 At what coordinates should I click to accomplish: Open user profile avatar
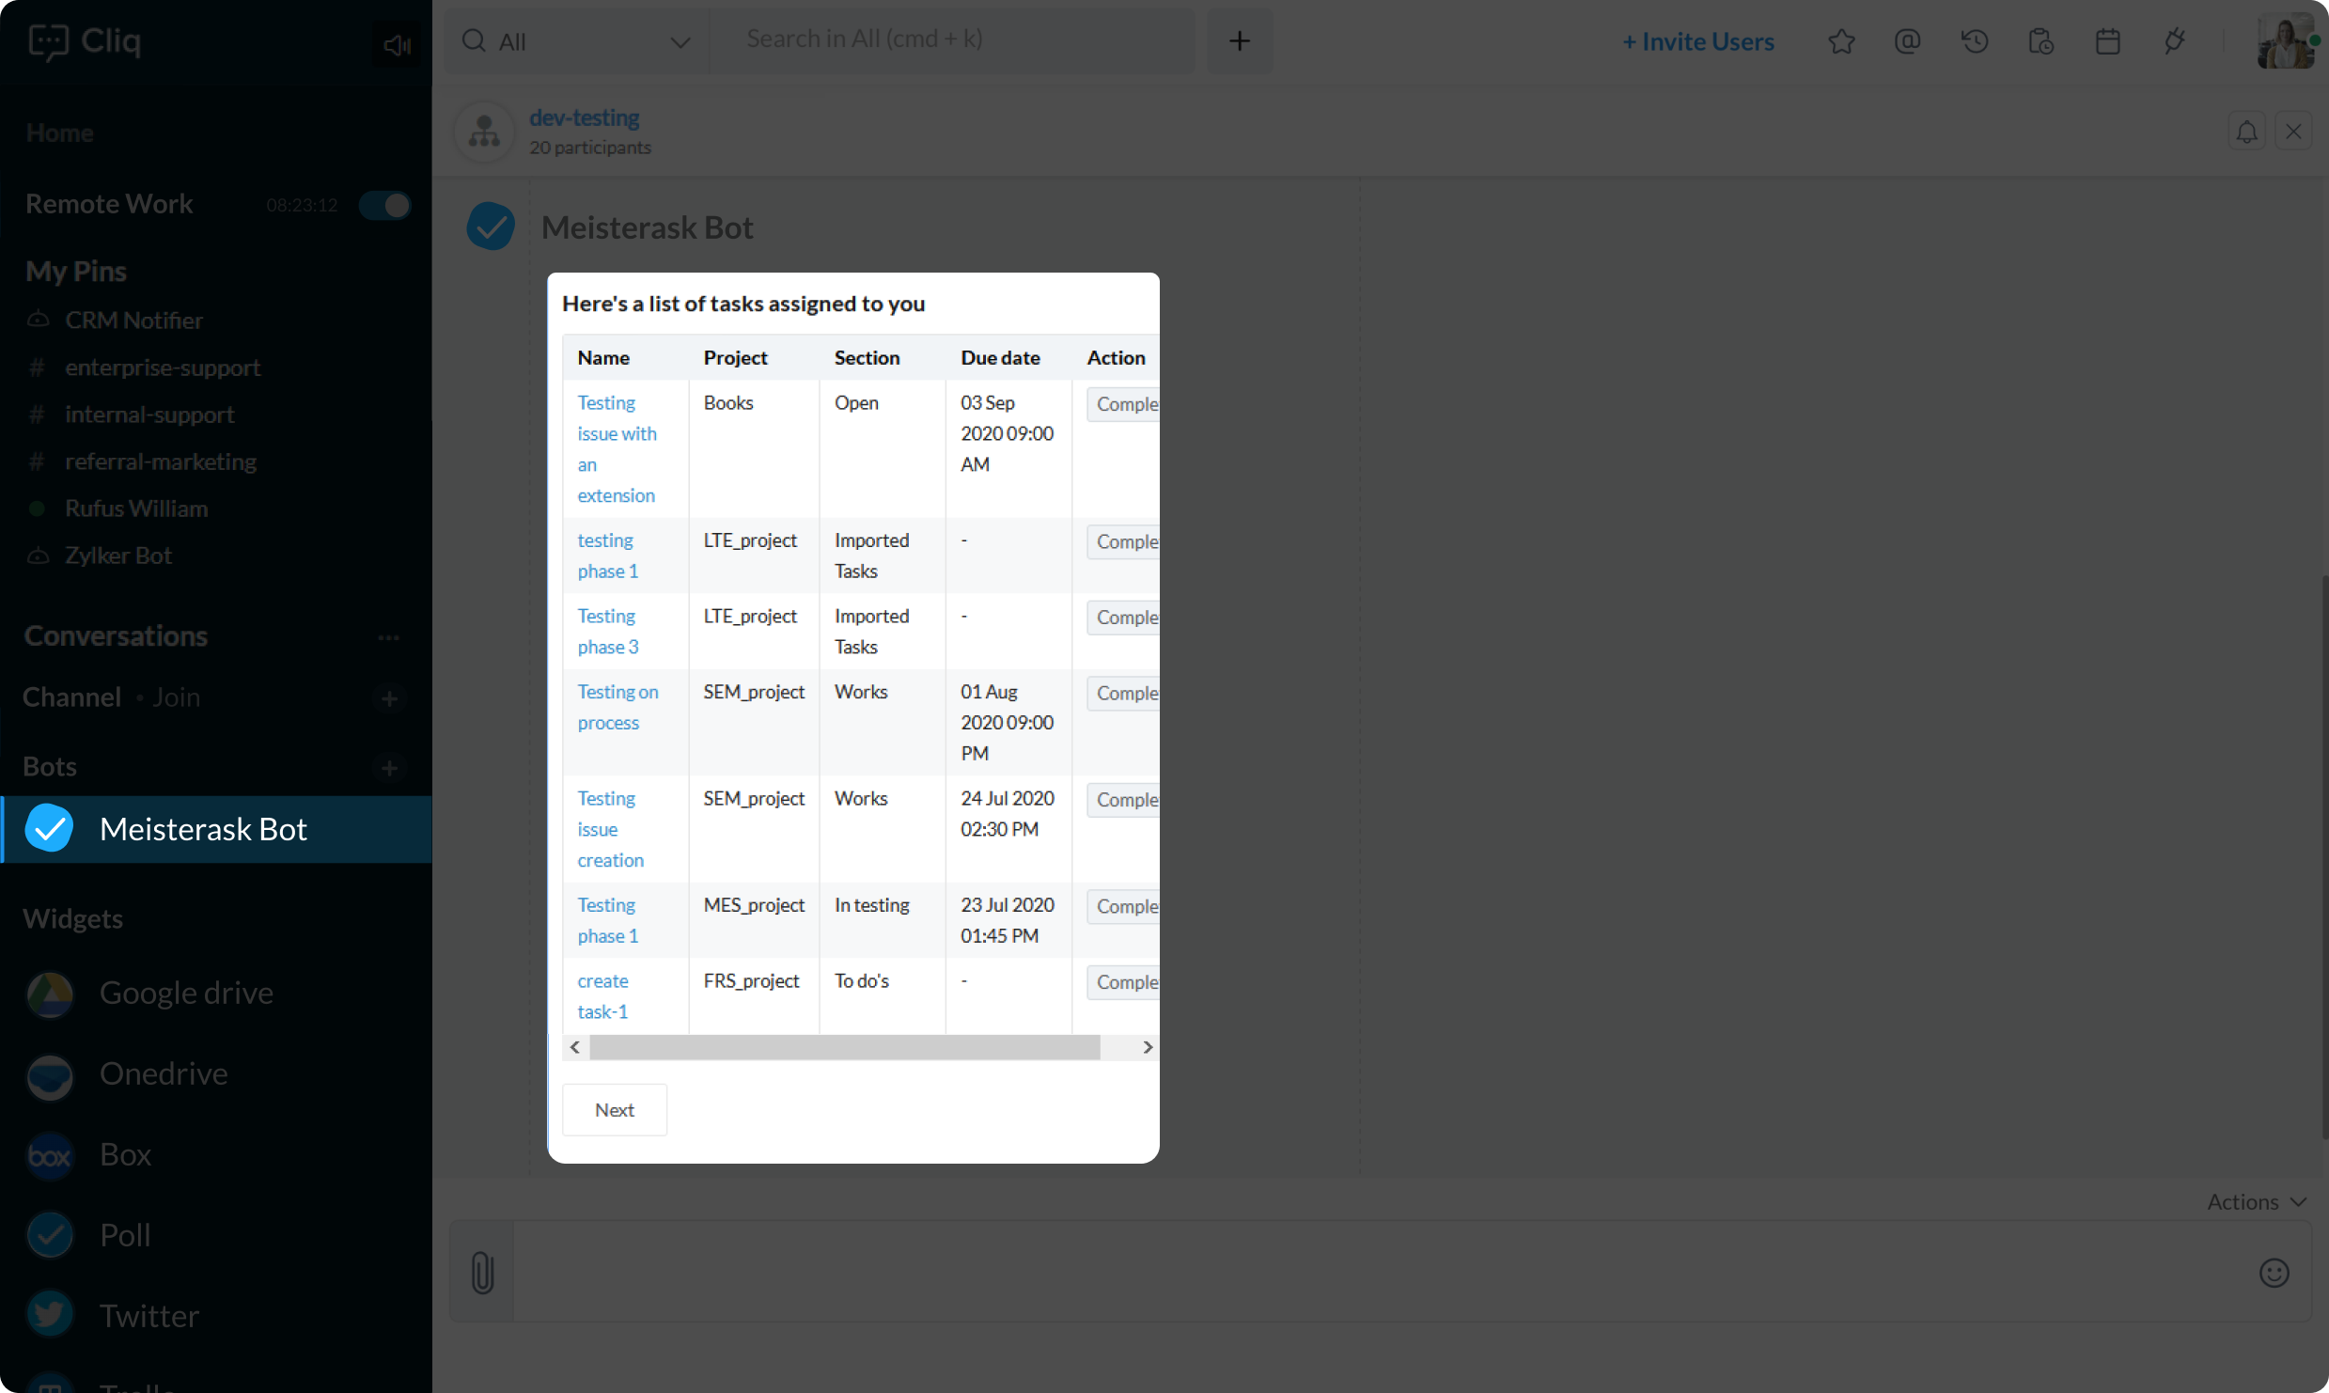click(x=2285, y=41)
